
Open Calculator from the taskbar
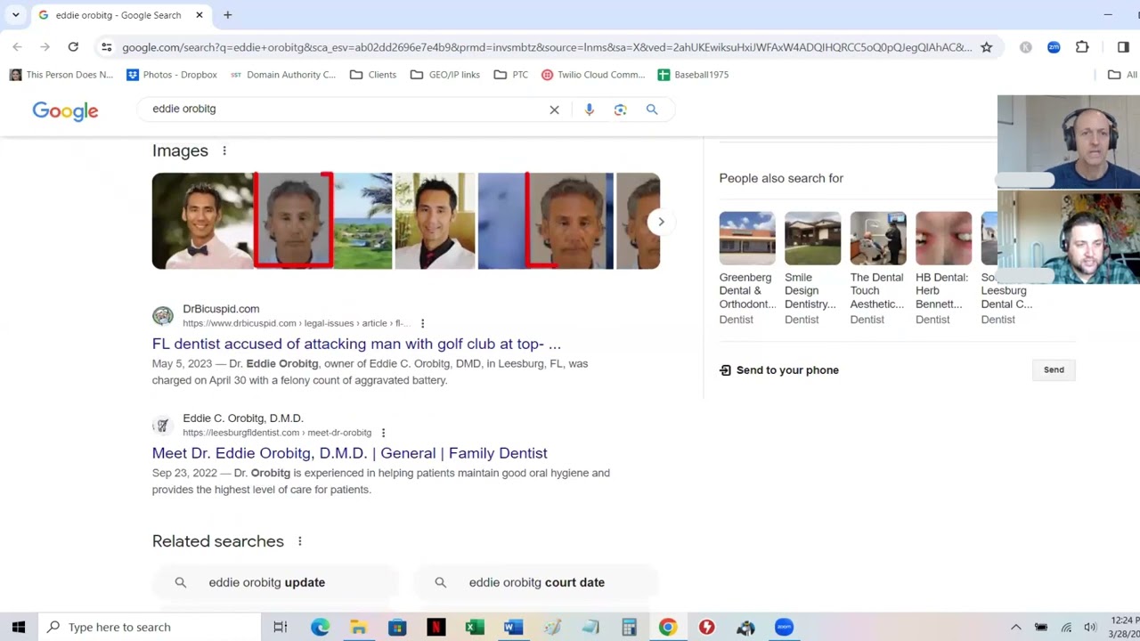629,627
